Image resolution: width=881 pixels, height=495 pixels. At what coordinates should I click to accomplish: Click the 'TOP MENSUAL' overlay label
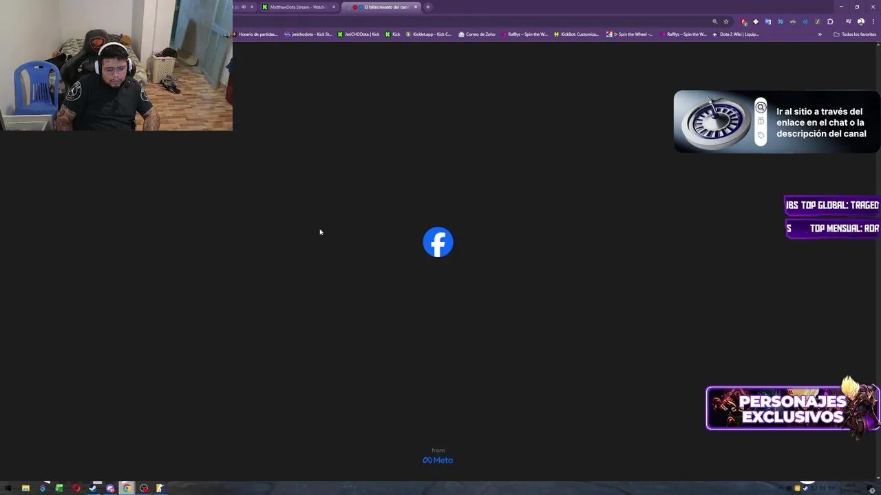pyautogui.click(x=834, y=228)
